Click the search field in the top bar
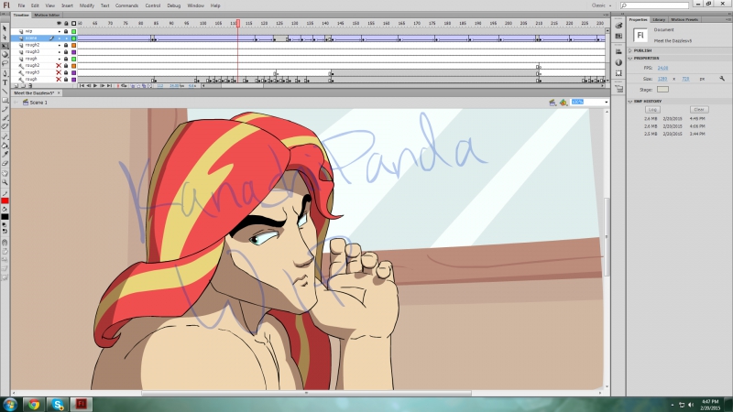This screenshot has height=412, width=733. pyautogui.click(x=654, y=5)
